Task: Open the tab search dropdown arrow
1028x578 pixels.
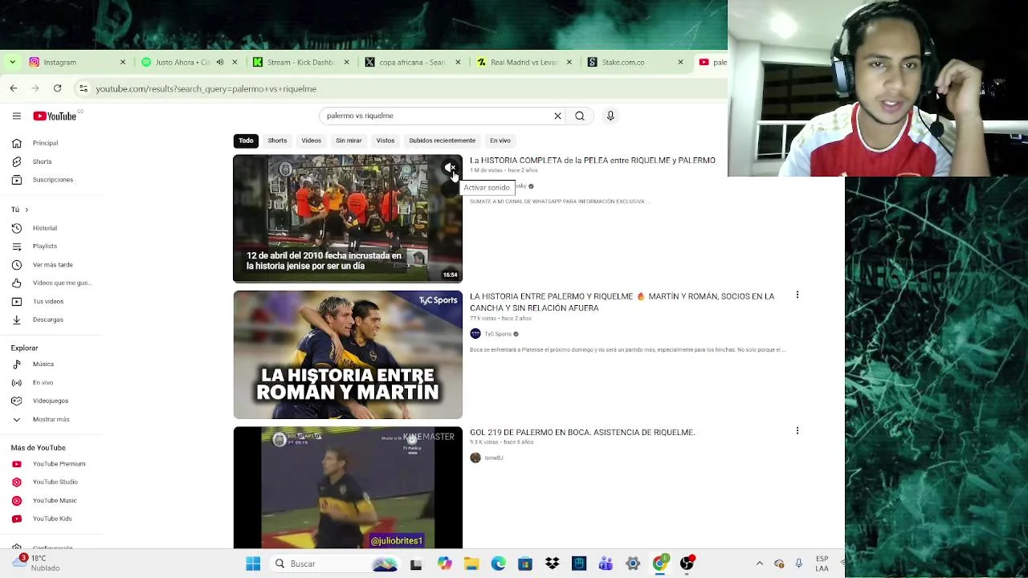Action: pyautogui.click(x=12, y=62)
